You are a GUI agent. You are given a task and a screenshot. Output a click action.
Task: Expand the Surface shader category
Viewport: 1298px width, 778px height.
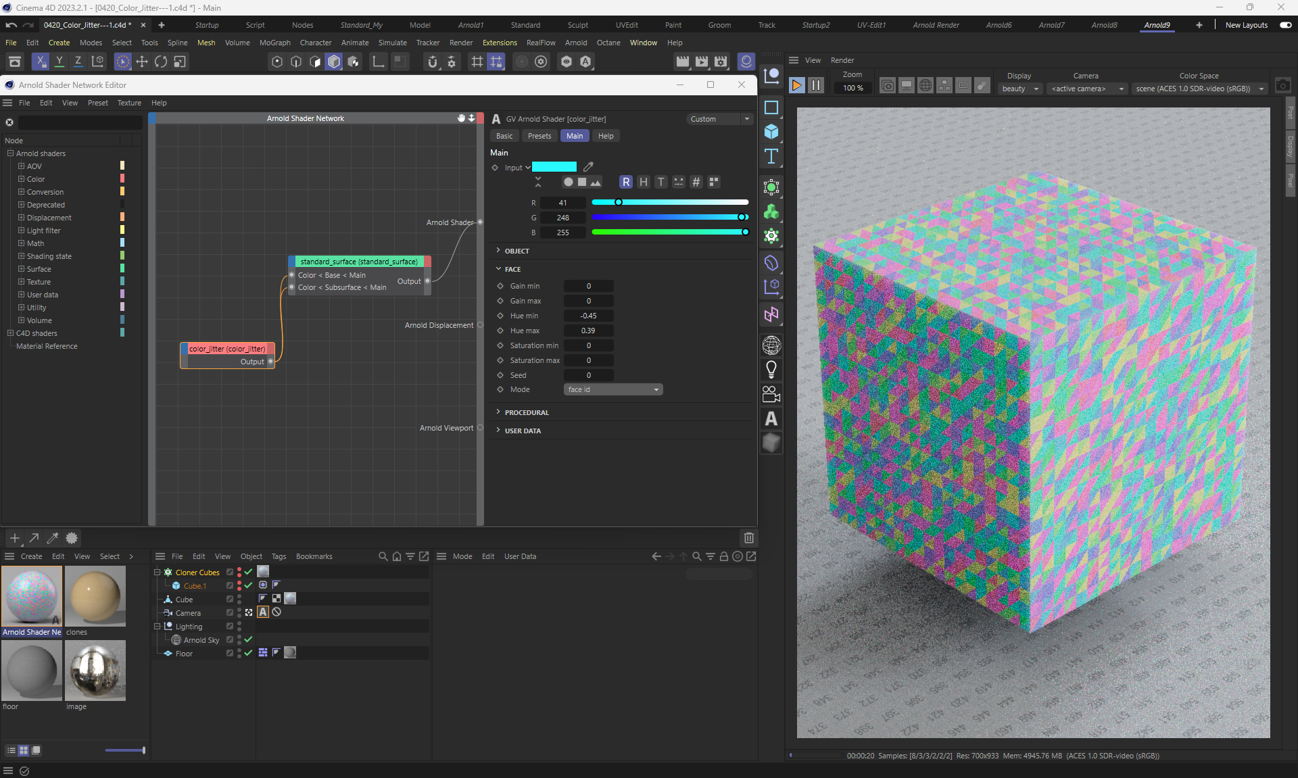(22, 269)
